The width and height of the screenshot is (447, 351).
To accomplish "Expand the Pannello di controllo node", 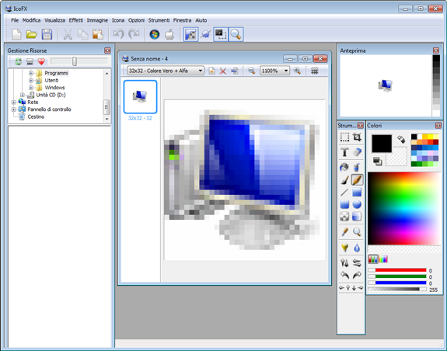I will click(x=14, y=109).
